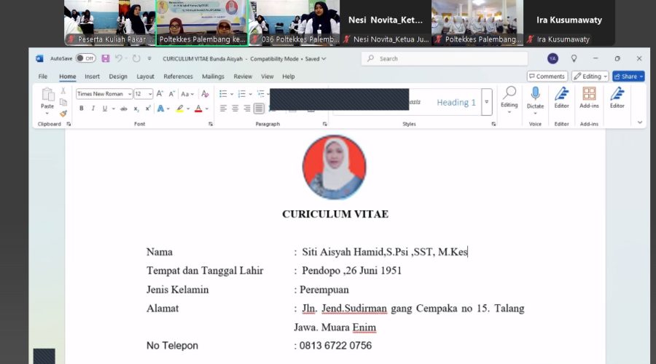This screenshot has height=364, width=656.
Task: Open the Add-ins panel
Action: (x=589, y=98)
